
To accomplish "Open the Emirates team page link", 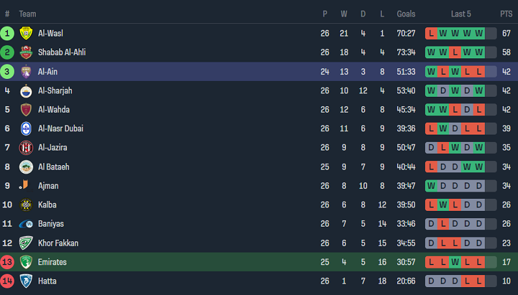I will point(52,263).
